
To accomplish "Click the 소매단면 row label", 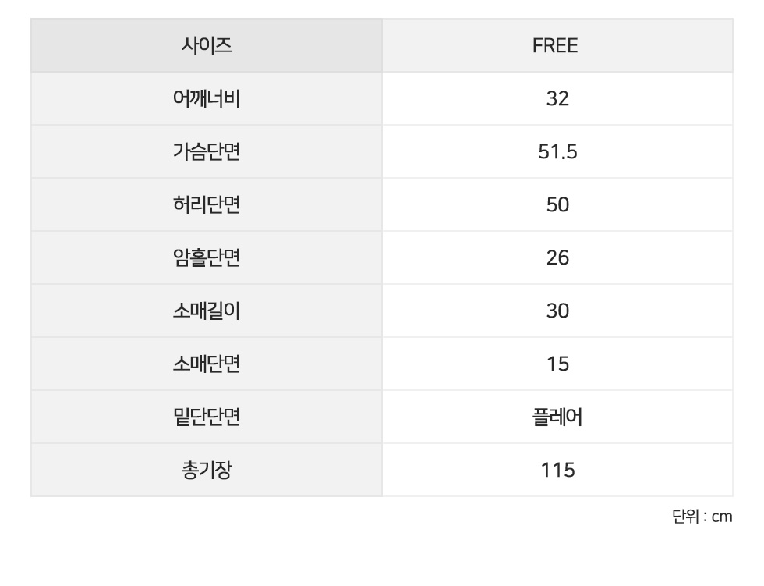I will (207, 364).
